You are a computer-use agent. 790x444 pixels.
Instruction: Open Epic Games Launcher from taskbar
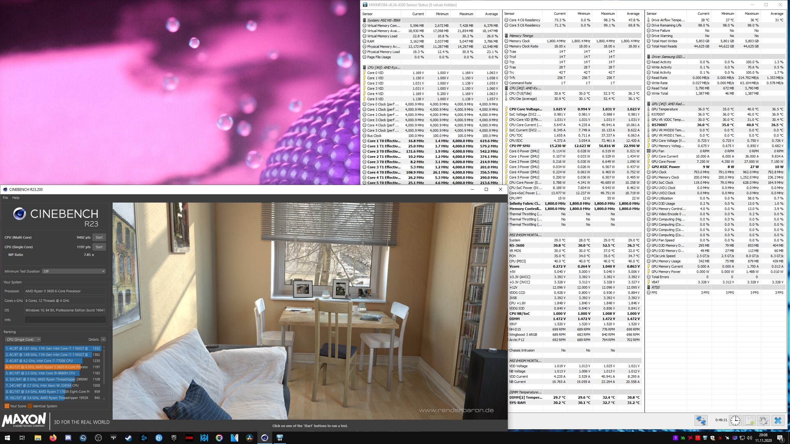(174, 438)
